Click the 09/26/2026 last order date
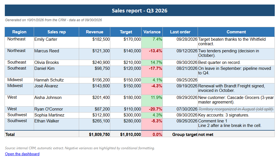Image resolution: width=279 pixels, height=160 pixels. (180, 124)
